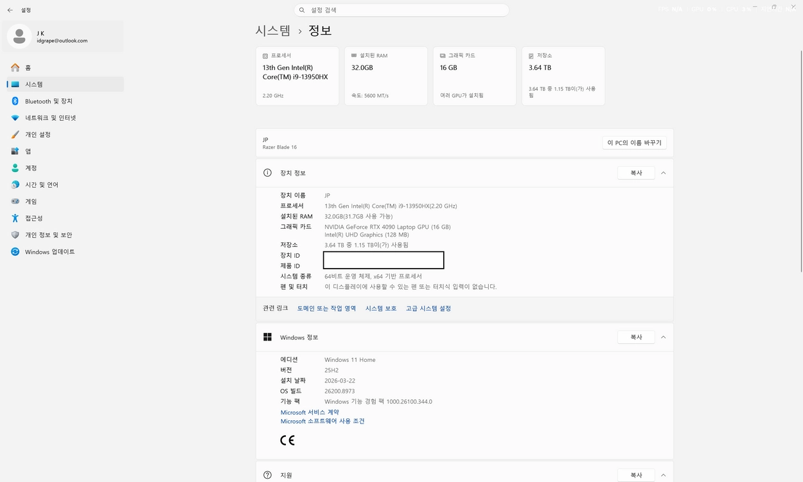Viewport: 803px width, 482px height.
Task: Click the 설치된 RAM memory icon on card
Action: pos(354,56)
